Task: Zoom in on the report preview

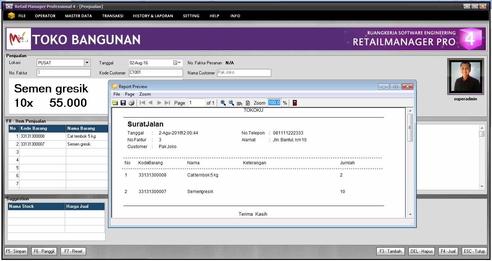Action: tap(223, 103)
